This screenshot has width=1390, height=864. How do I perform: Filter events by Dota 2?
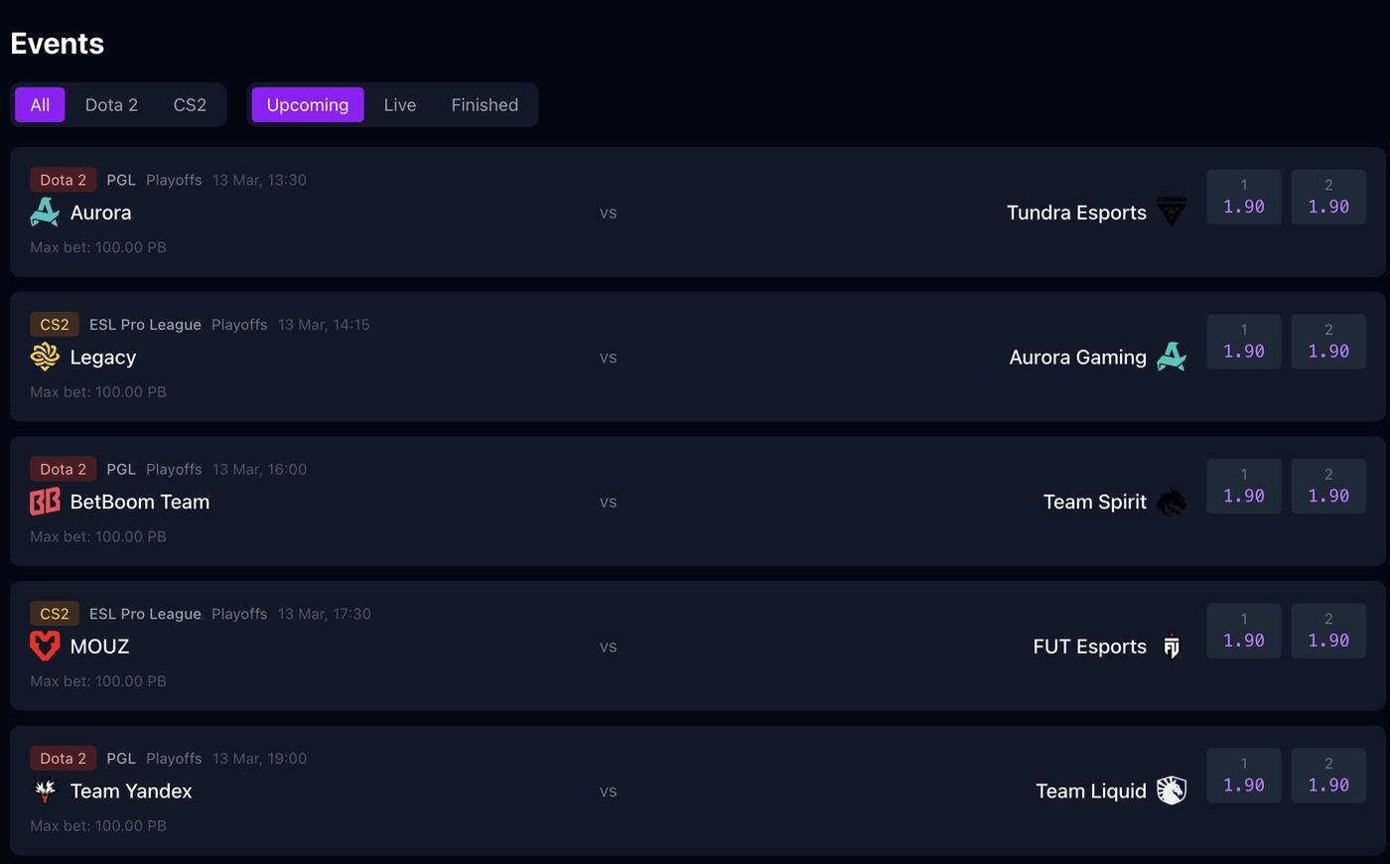click(111, 104)
